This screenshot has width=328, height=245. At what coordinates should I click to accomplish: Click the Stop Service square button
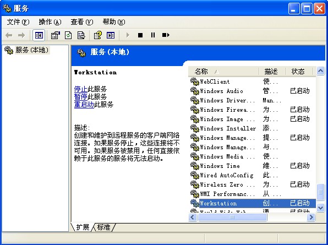point(140,35)
